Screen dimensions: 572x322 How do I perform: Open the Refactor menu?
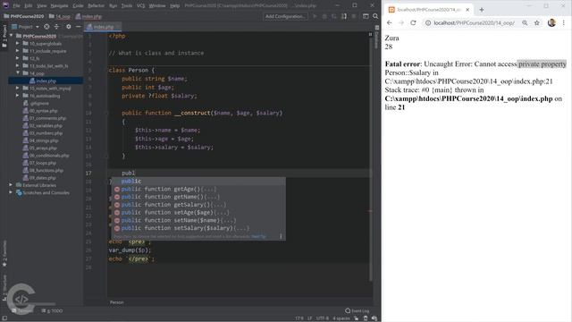(x=96, y=5)
